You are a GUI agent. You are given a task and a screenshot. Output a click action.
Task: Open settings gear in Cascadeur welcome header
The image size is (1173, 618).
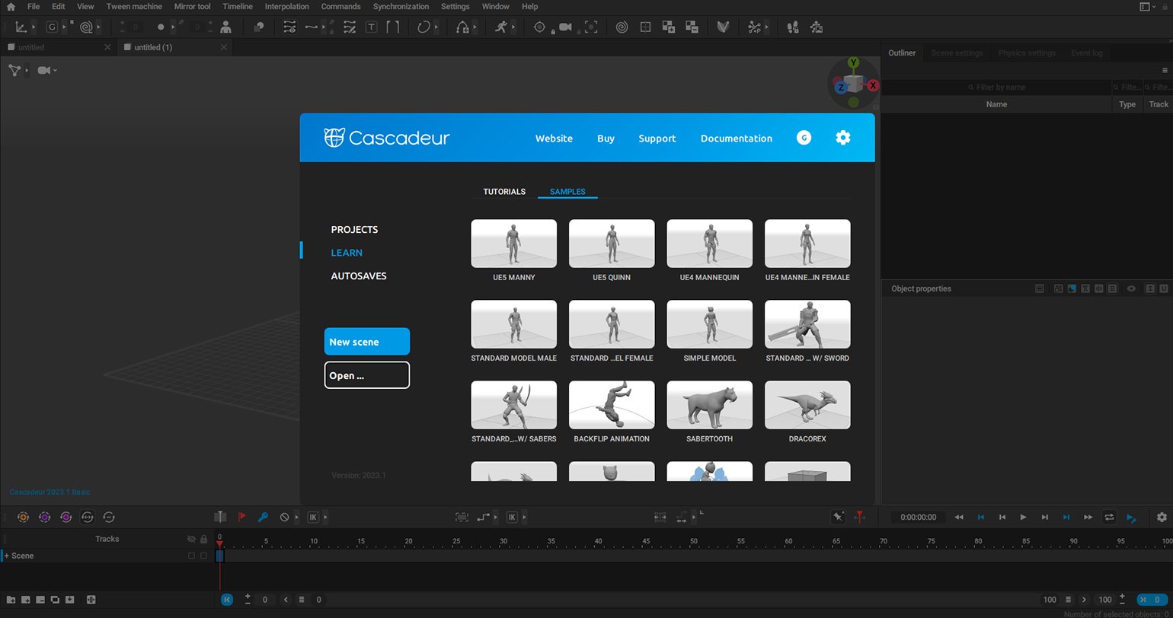pyautogui.click(x=842, y=138)
